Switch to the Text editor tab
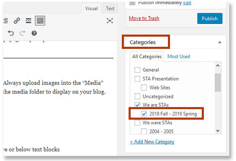236x161 pixels. tap(110, 8)
